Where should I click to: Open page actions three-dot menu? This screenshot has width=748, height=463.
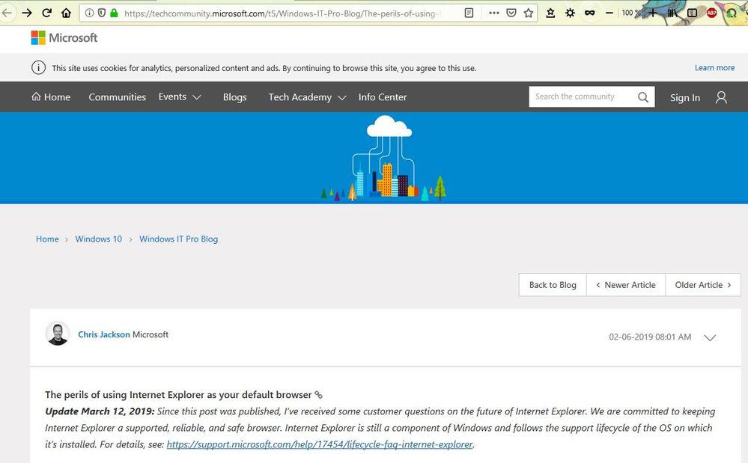tap(494, 13)
